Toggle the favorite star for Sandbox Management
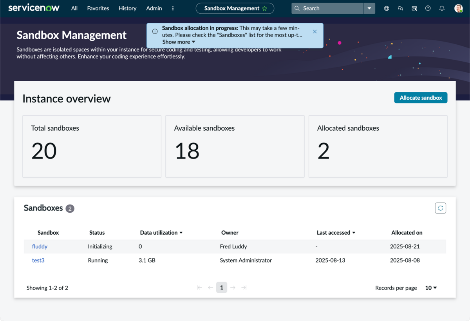This screenshot has height=321, width=470. [x=265, y=8]
